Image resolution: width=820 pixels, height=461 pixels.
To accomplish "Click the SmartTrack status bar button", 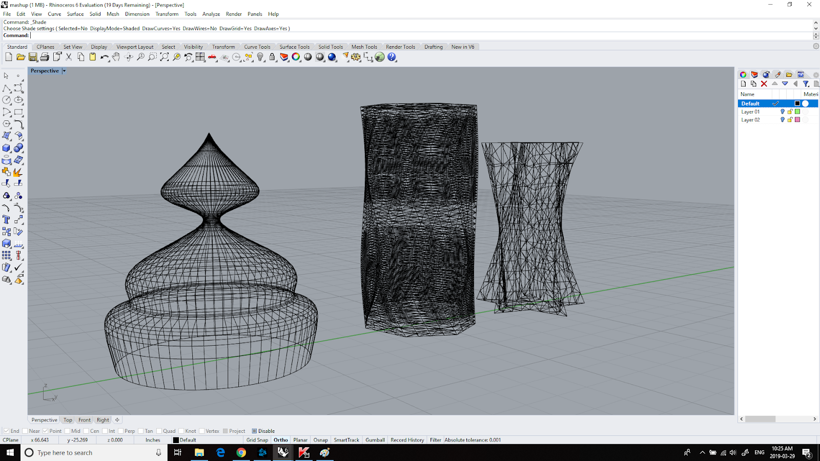I will [346, 440].
